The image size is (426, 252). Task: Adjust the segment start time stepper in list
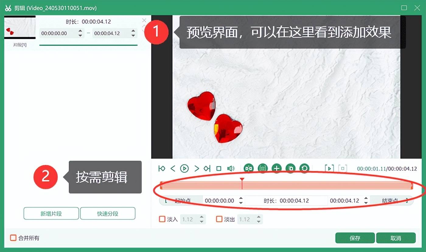click(x=80, y=33)
